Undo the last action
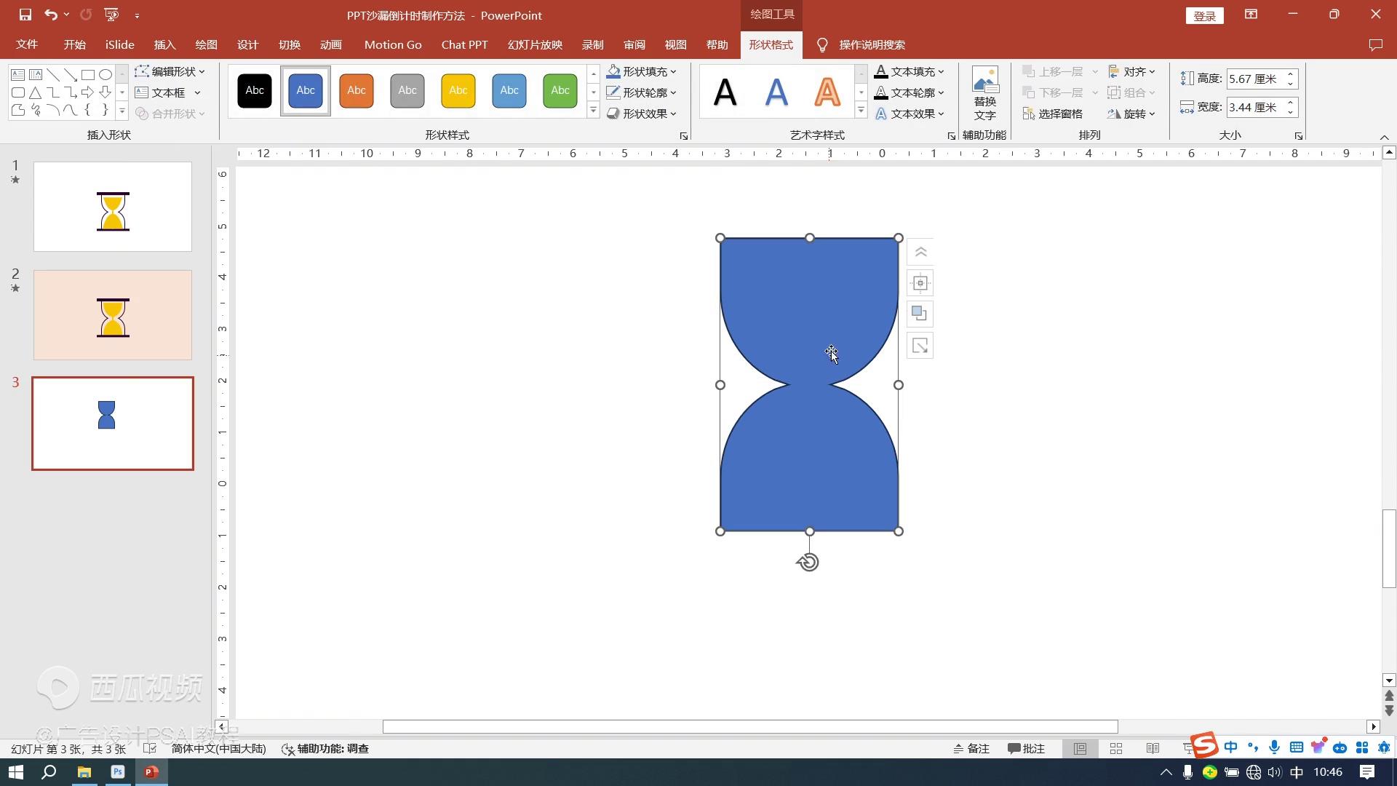This screenshot has width=1397, height=786. 50,15
